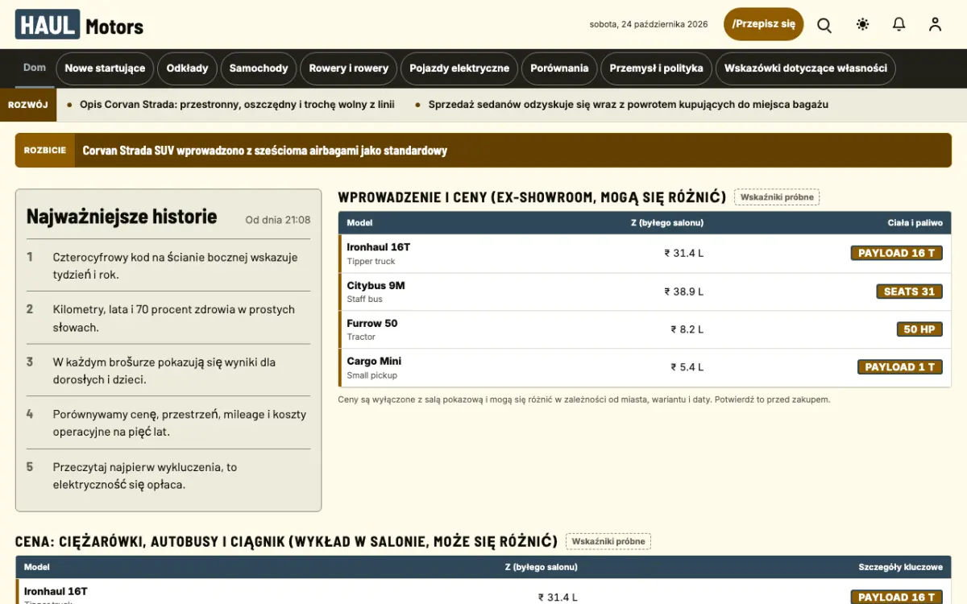The width and height of the screenshot is (967, 604).
Task: Open Wskazówki dotyczące własności
Action: (x=806, y=68)
